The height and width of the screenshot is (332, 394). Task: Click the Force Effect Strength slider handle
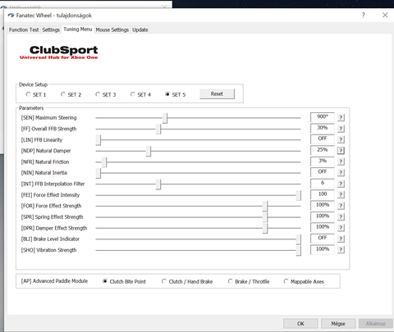265,206
